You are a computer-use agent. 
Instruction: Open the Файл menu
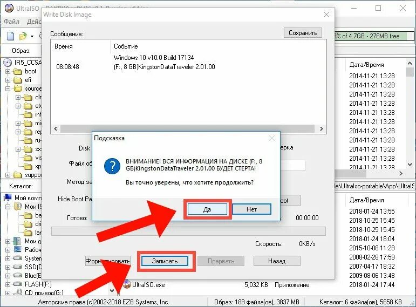[11, 22]
